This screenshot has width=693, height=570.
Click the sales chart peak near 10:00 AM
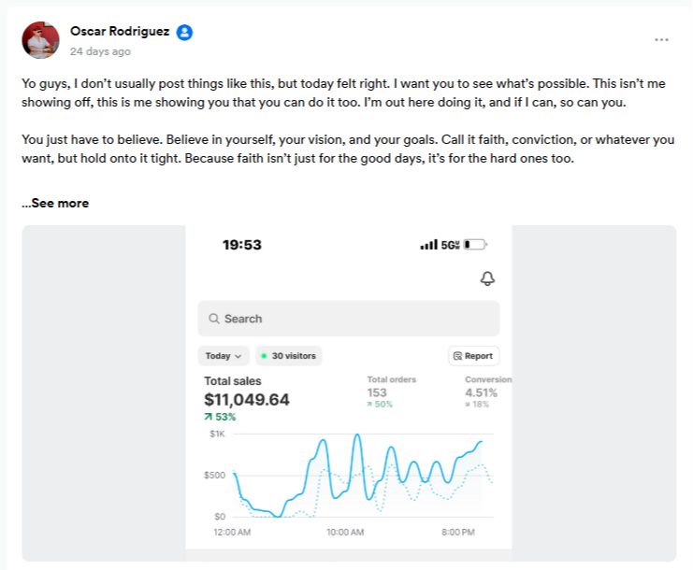tap(356, 436)
